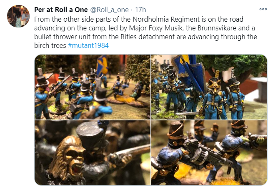Open the tweet's three-dot more options menu
Screen dimensions: 273x187
tap(263, 9)
